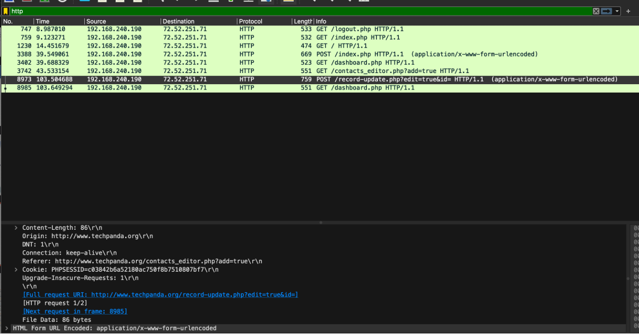Add a filter button with plus icon
The image size is (639, 334).
tap(628, 11)
